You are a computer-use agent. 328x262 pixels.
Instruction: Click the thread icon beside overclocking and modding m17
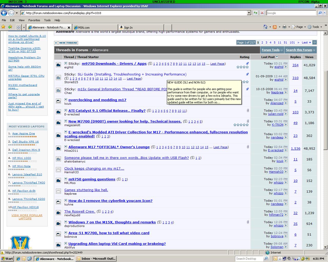tap(58, 101)
